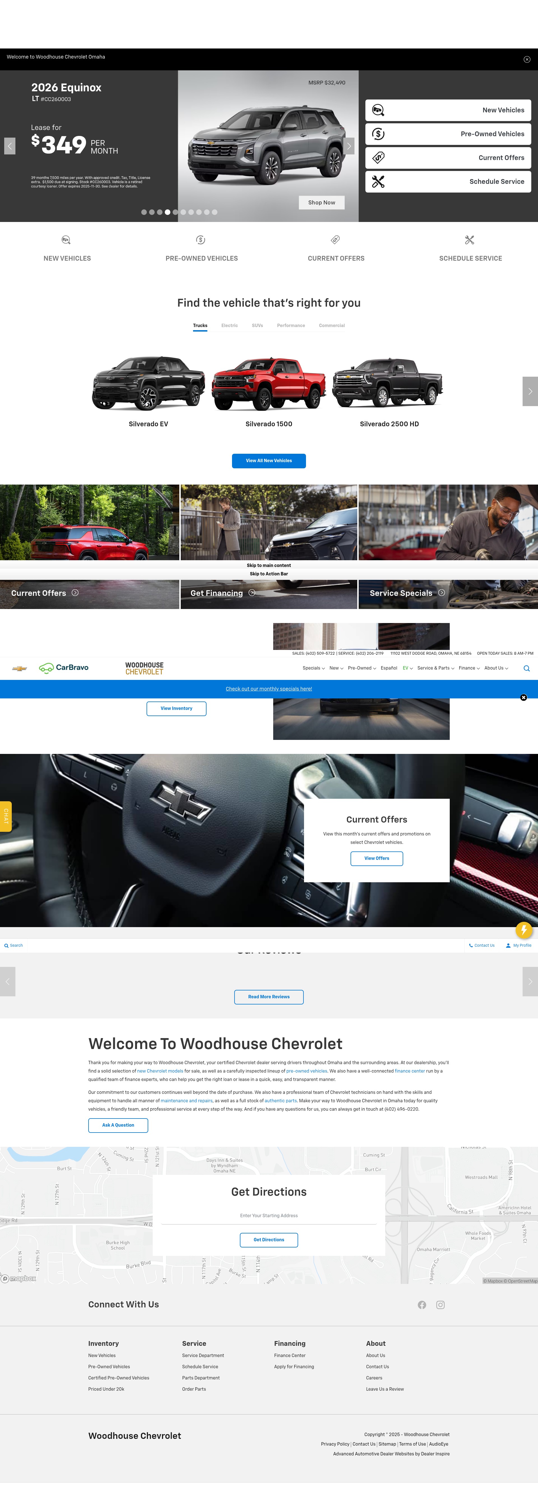This screenshot has height=1498, width=538.
Task: Open My Profile in action bar
Action: click(519, 946)
